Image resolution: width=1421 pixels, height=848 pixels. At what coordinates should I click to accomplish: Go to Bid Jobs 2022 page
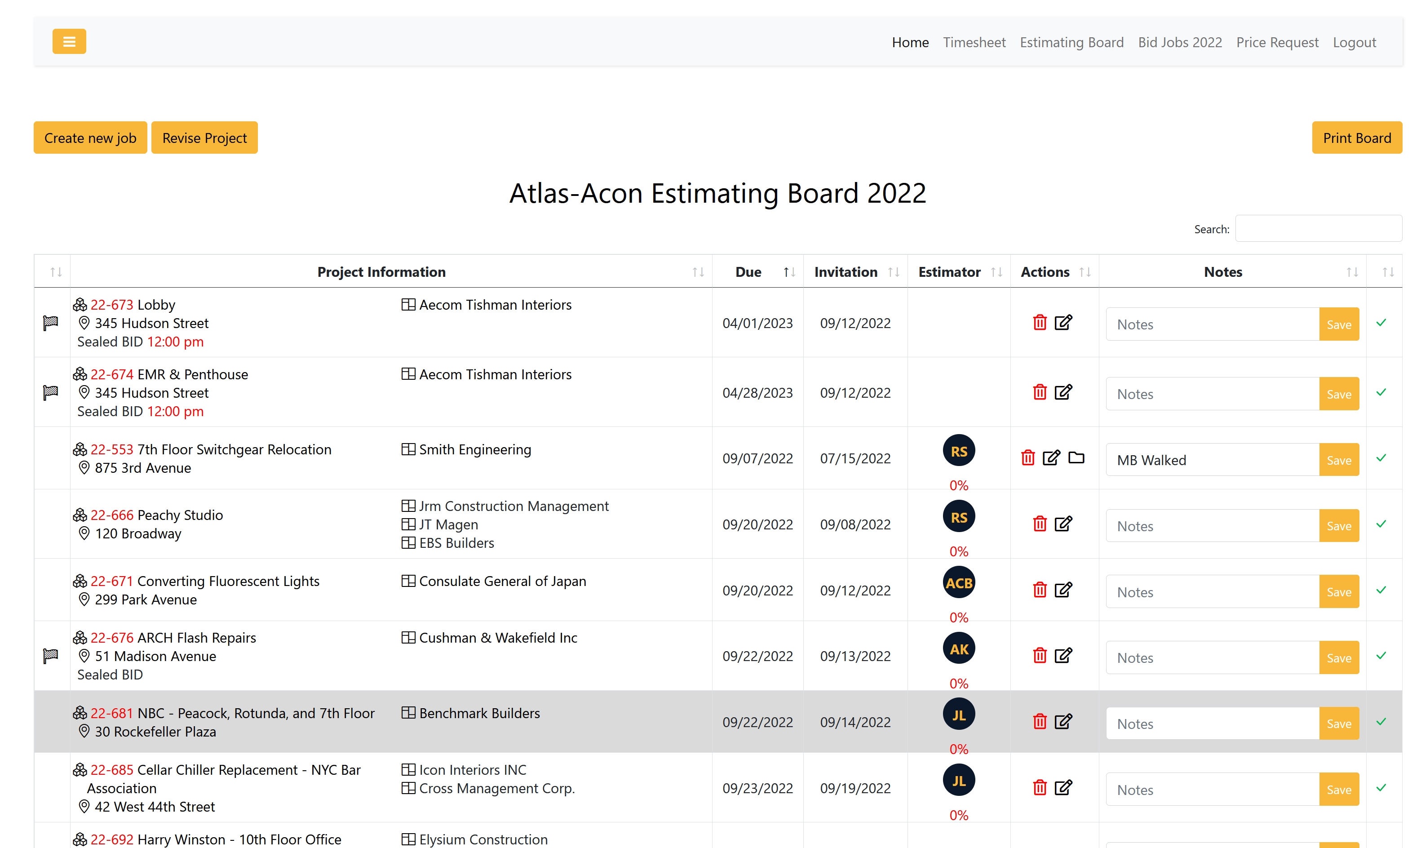pos(1179,42)
